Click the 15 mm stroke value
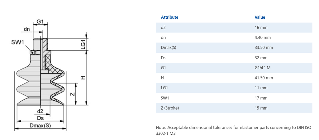This screenshot has width=319, height=140. pyautogui.click(x=261, y=108)
